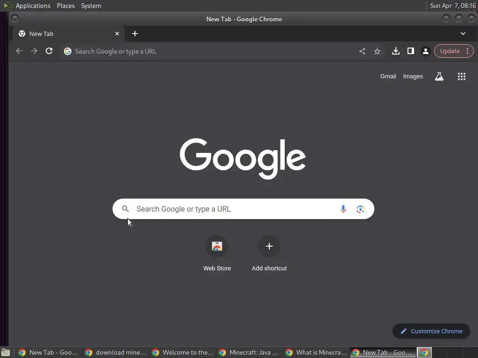478x358 pixels.
Task: Bookmark this tab with the star icon
Action: (x=377, y=51)
